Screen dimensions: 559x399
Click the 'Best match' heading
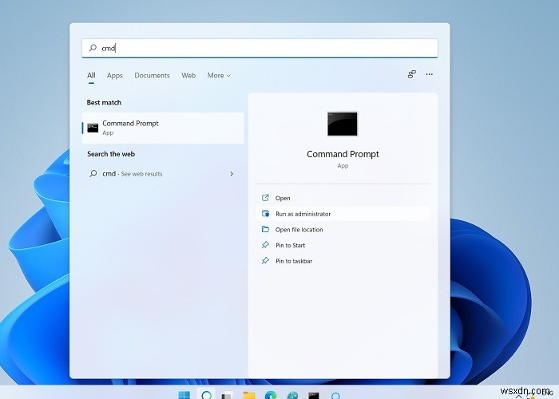pos(104,103)
